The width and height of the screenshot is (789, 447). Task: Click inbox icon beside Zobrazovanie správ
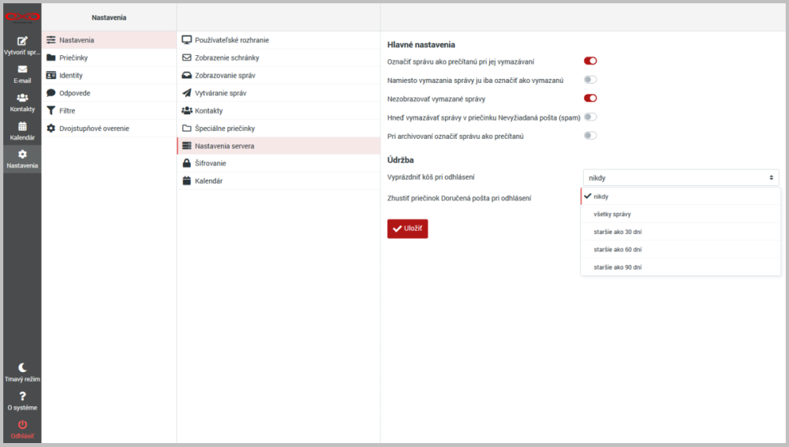click(187, 75)
